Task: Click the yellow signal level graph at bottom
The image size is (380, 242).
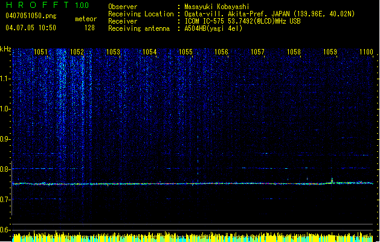Action: 193,237
